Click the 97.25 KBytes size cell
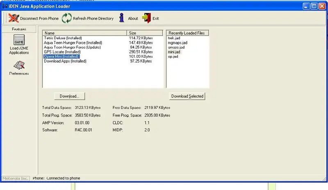Viewport: 328px width, 190px height. coord(141,61)
